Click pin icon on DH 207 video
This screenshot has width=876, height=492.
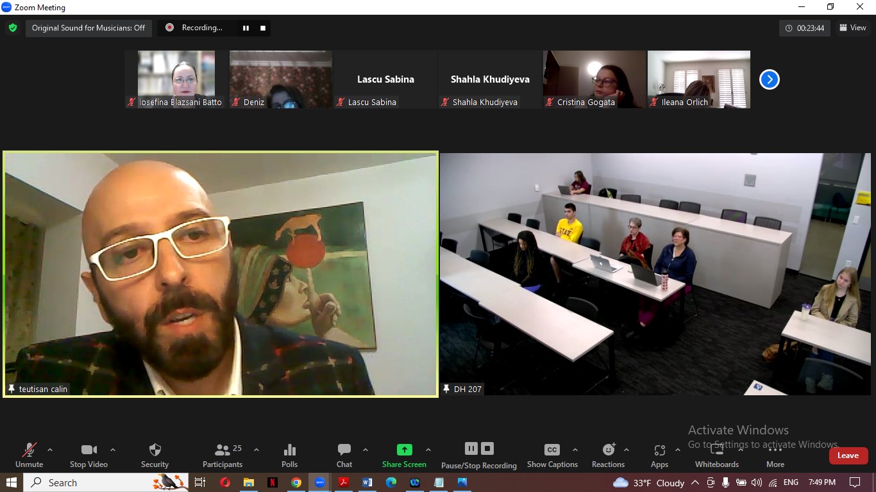447,389
